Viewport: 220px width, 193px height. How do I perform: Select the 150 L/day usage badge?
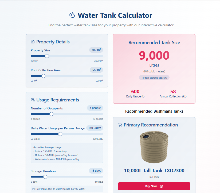[x=95, y=128]
